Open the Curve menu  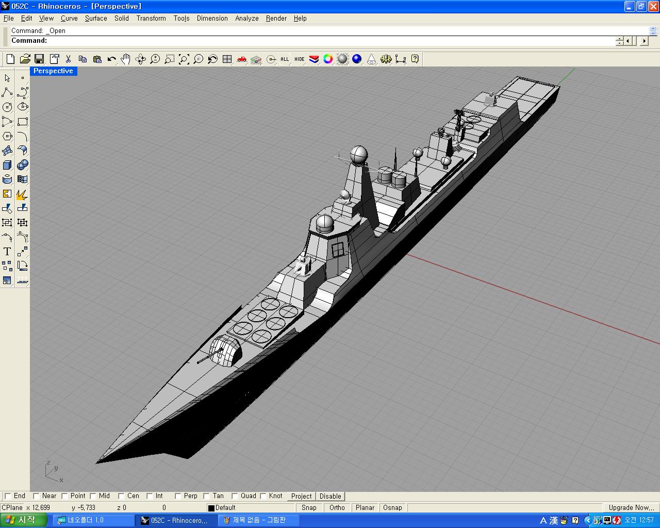tap(69, 18)
